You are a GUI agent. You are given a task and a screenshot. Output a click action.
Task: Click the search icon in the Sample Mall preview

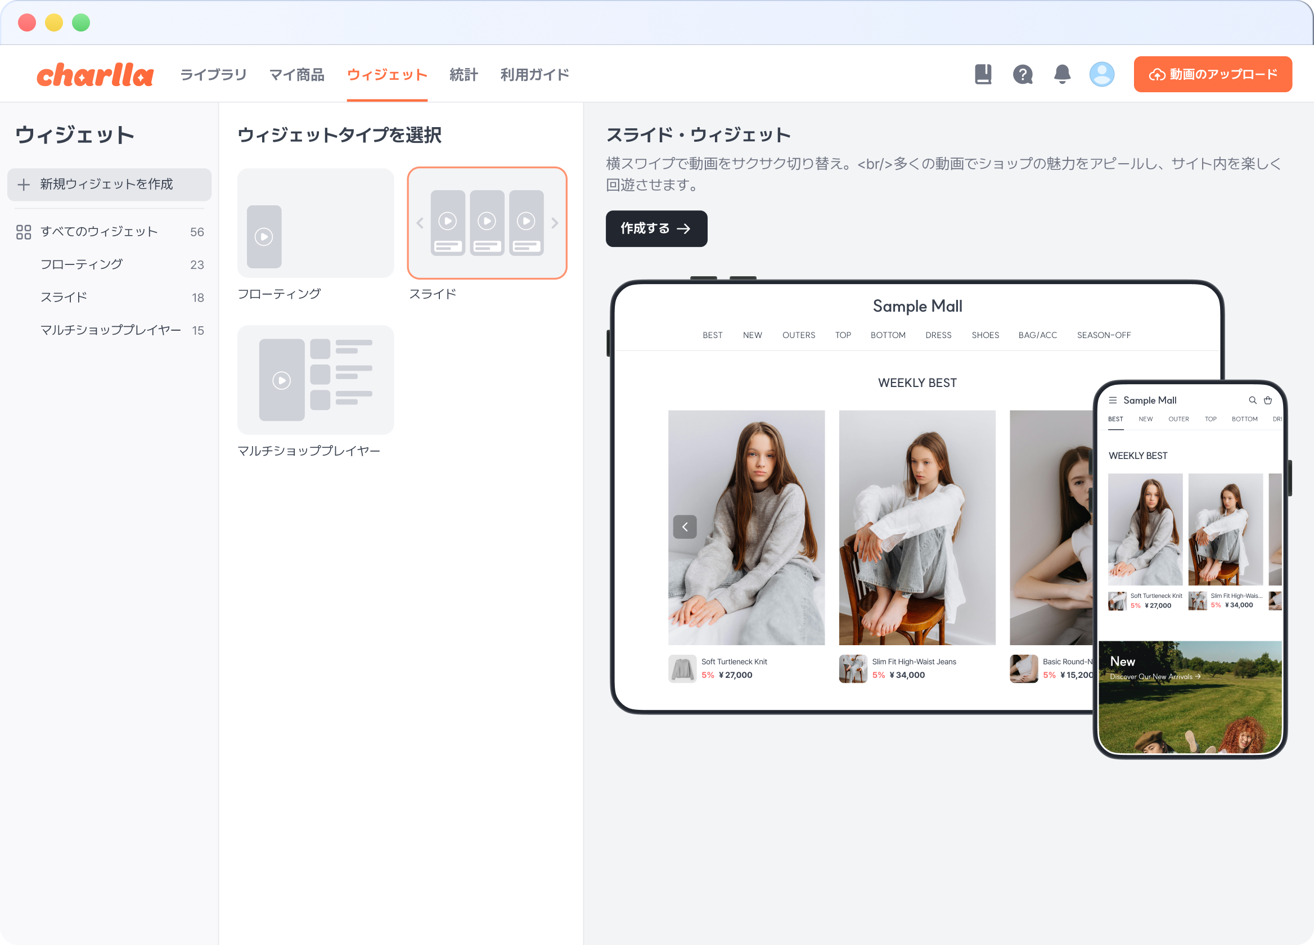click(x=1253, y=400)
